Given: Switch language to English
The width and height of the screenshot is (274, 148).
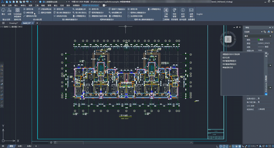Looking at the screenshot, I should (x=200, y=14).
